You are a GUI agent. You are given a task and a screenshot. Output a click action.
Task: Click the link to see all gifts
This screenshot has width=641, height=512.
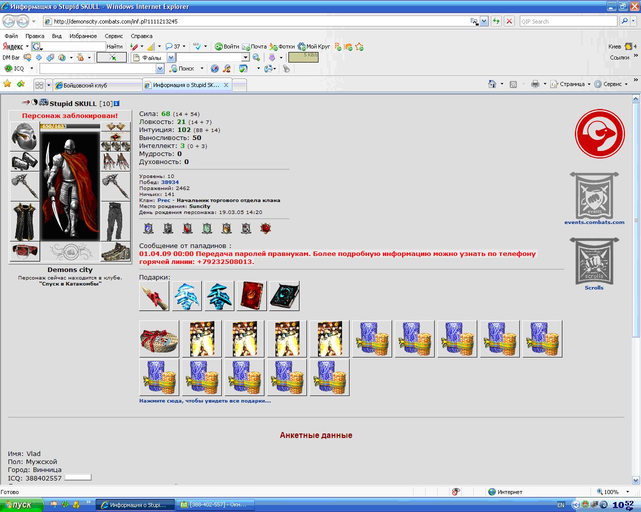coord(205,400)
